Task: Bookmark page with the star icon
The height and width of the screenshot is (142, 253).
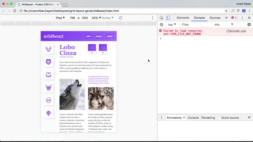Action: [226, 11]
